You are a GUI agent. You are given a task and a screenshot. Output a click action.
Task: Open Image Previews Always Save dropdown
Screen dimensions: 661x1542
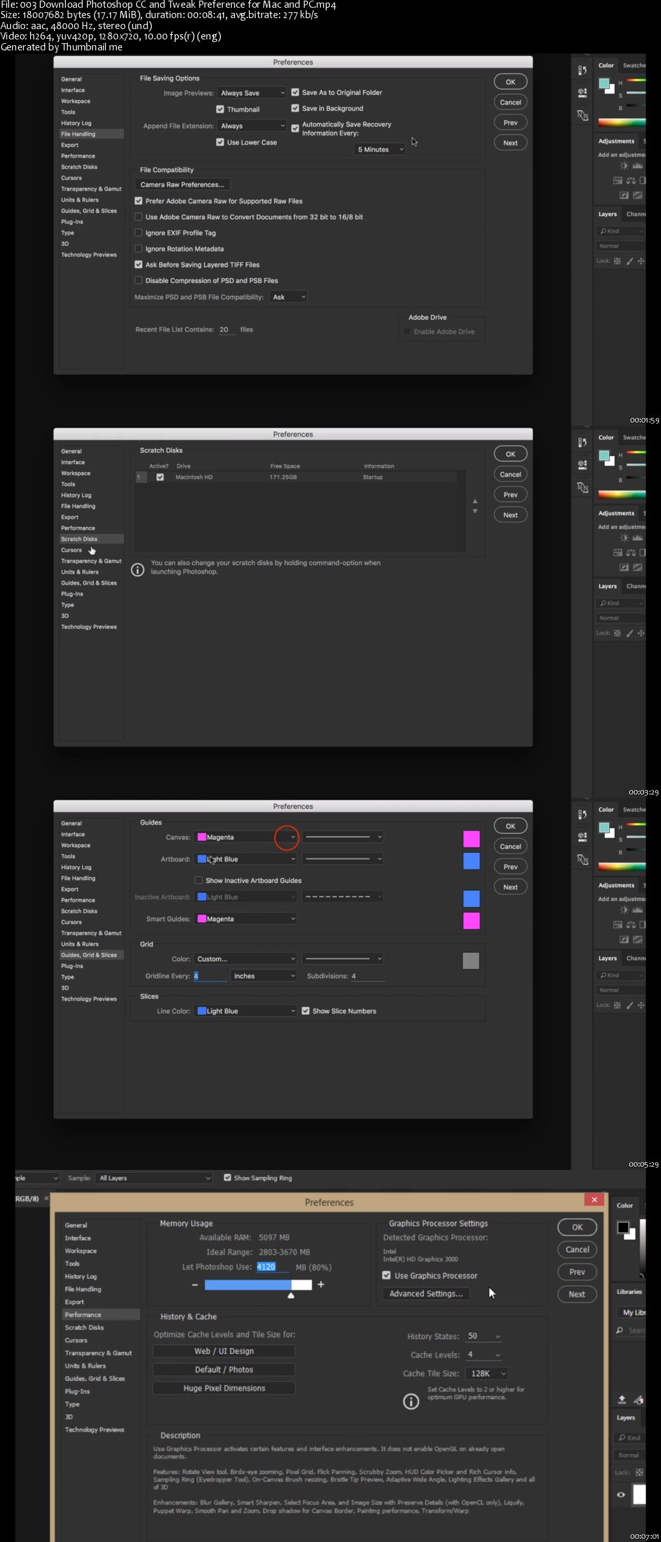click(x=252, y=93)
